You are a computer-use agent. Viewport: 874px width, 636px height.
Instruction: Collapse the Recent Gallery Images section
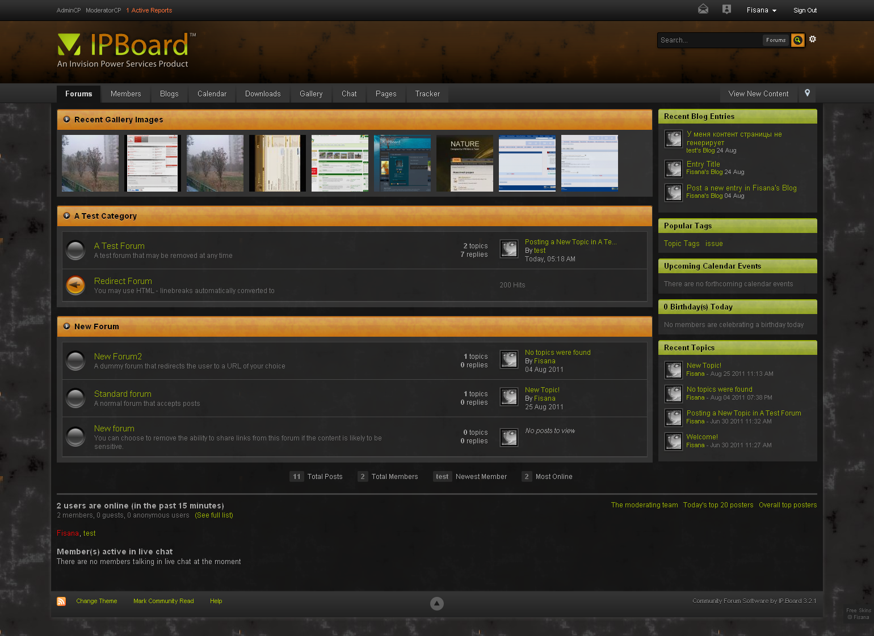[x=67, y=120]
